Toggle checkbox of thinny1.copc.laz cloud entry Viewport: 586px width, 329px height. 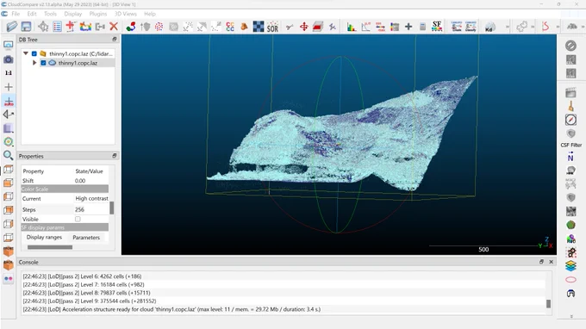click(43, 63)
